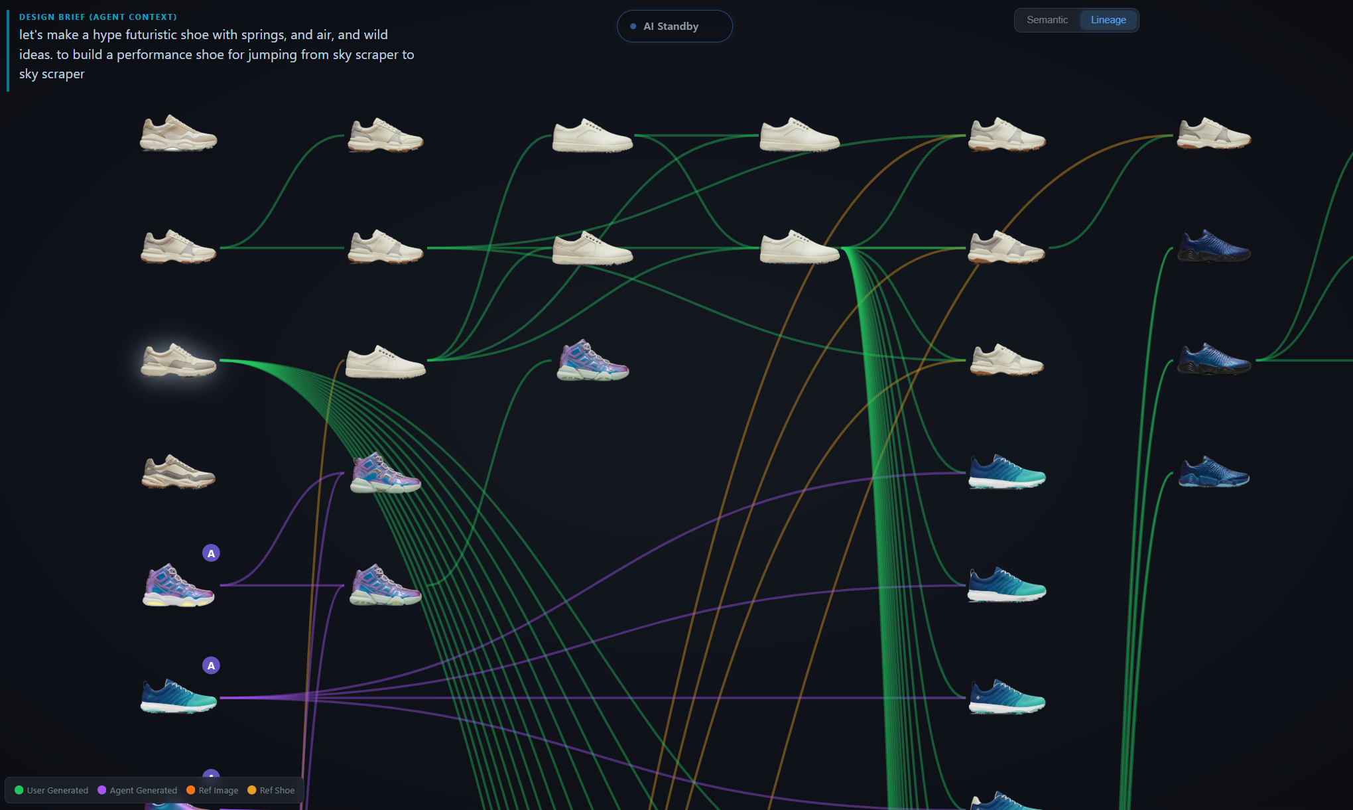Toggle the Ref Image legend filter
This screenshot has width=1353, height=810.
pos(219,790)
